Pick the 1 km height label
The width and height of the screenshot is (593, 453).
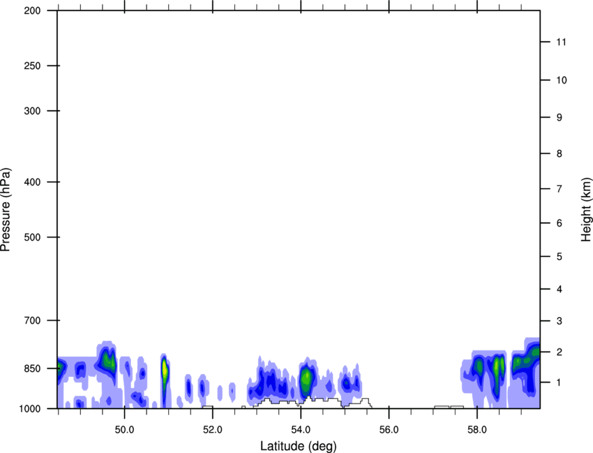[x=559, y=383]
